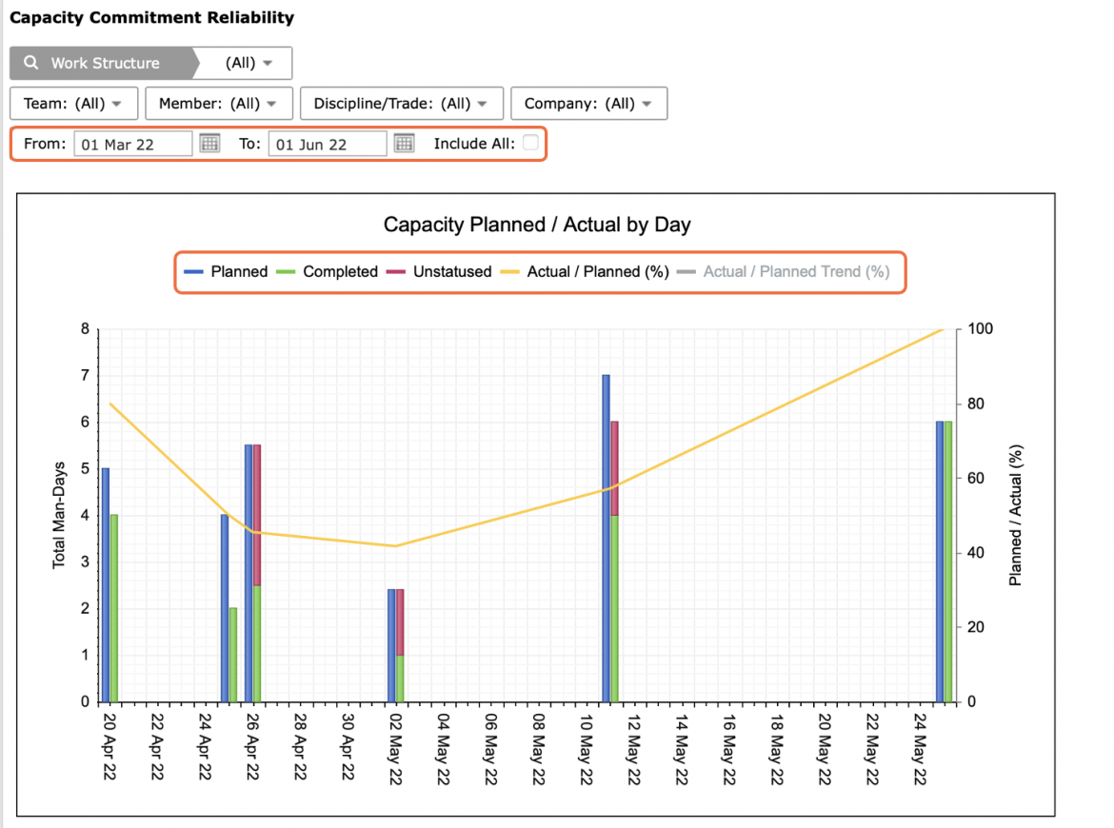Click the Work Structure search magnifier icon

point(30,63)
